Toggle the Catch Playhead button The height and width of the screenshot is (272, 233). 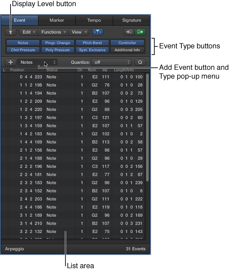click(x=97, y=32)
